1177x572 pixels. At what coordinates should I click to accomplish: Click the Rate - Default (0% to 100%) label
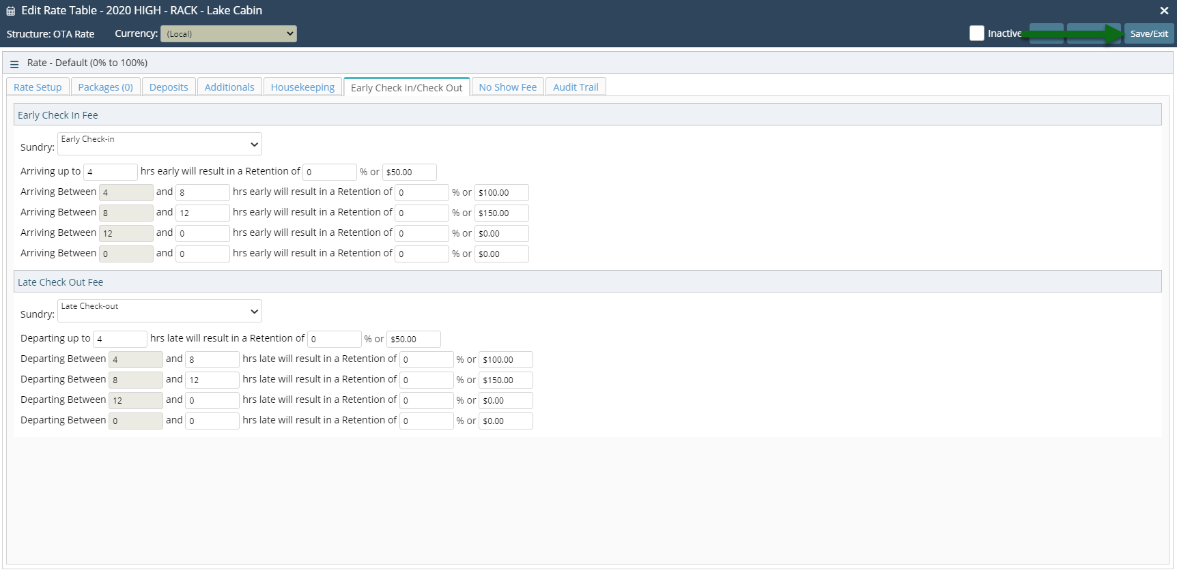point(87,63)
